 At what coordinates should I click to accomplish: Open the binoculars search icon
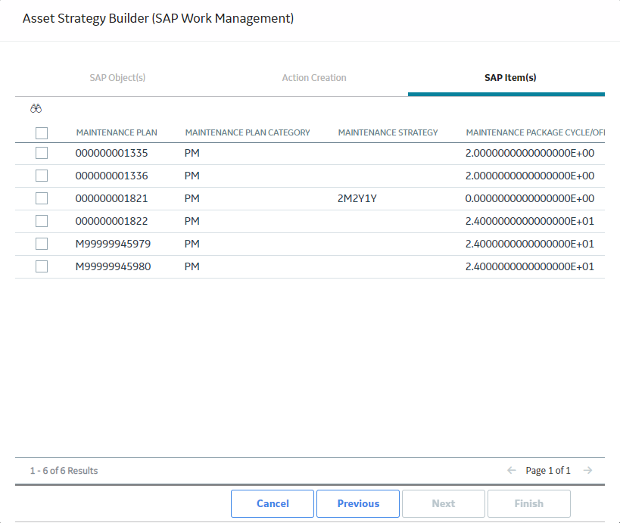[x=36, y=108]
